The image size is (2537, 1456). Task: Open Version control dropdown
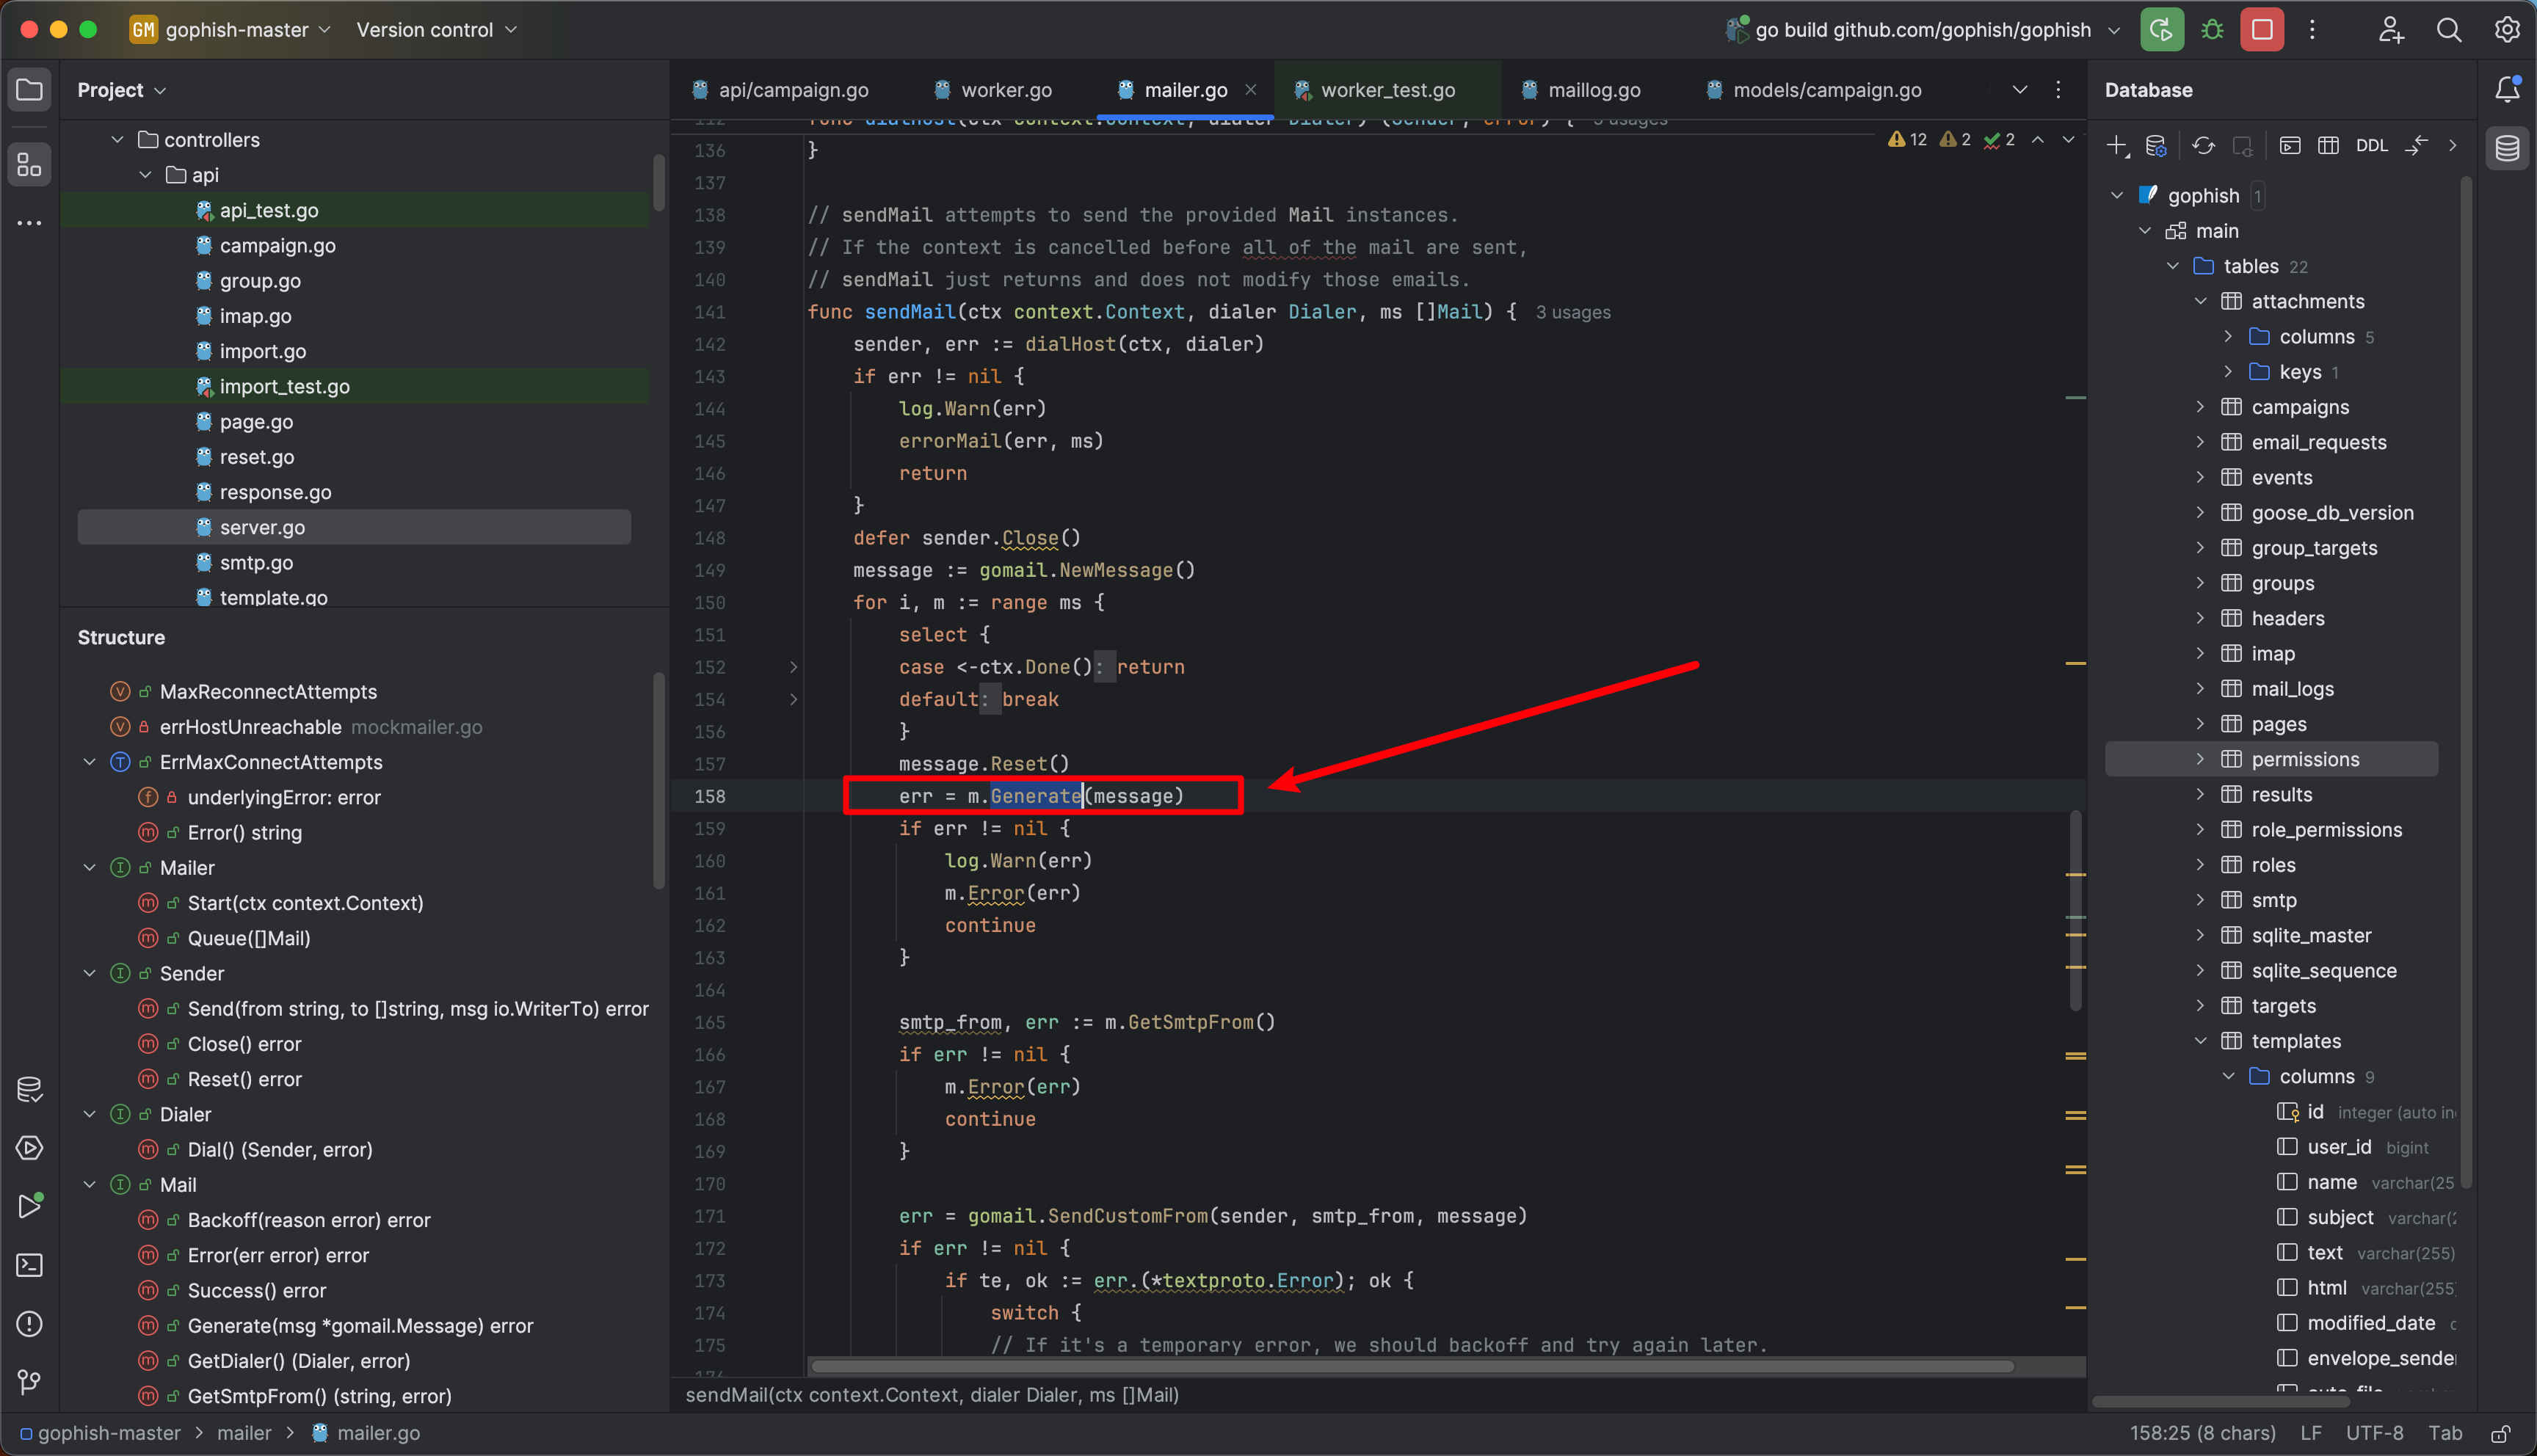436,30
